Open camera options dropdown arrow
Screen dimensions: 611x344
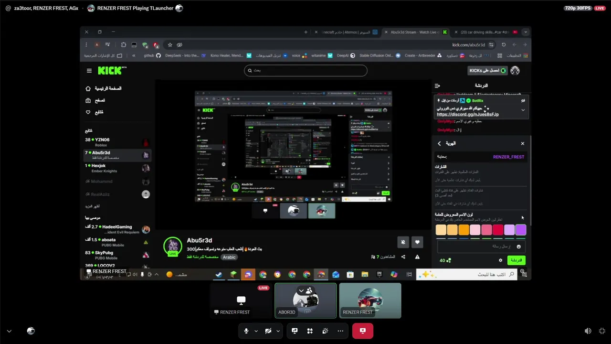278,331
